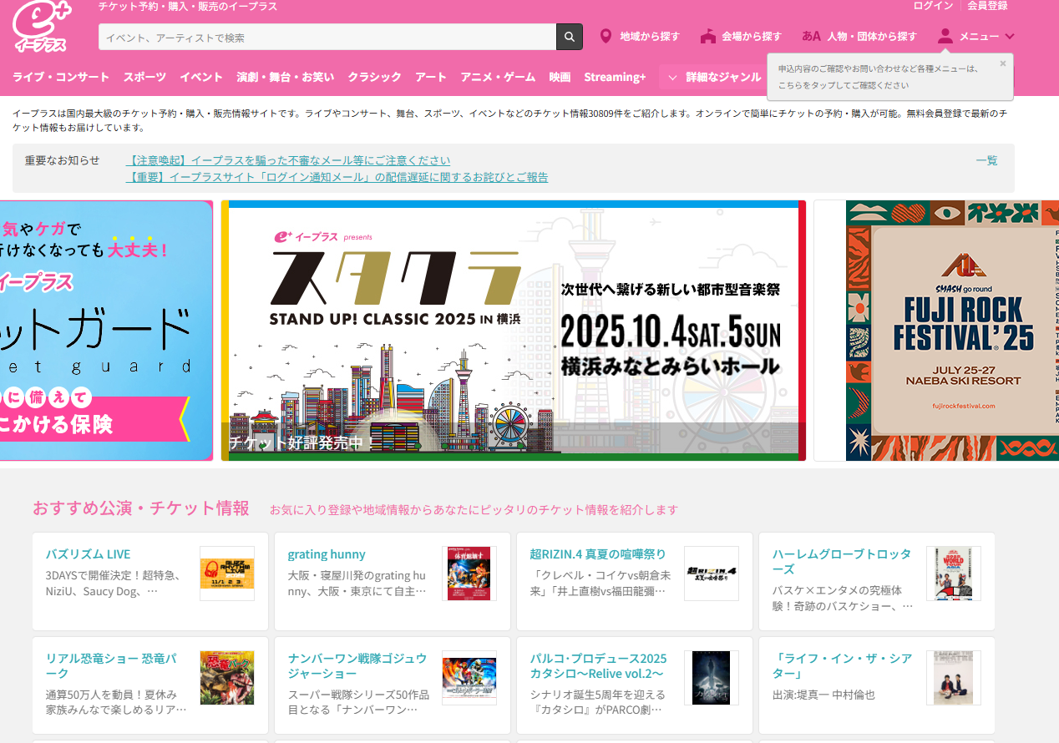Open アニメ・ゲーム category

click(498, 78)
